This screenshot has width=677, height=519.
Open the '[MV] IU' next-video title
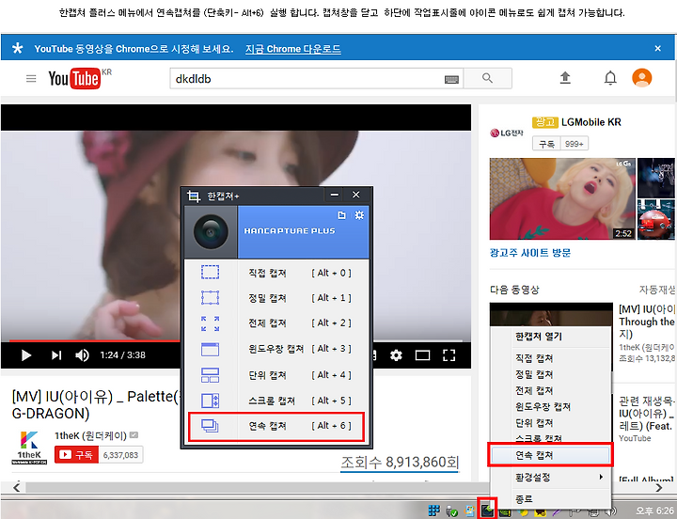(x=646, y=322)
